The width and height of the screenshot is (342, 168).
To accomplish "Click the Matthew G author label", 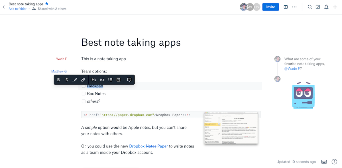I will (59, 71).
